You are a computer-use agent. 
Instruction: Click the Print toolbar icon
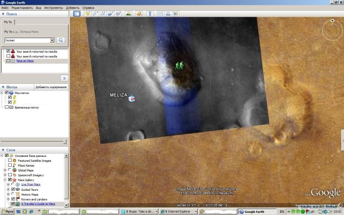[168, 14]
